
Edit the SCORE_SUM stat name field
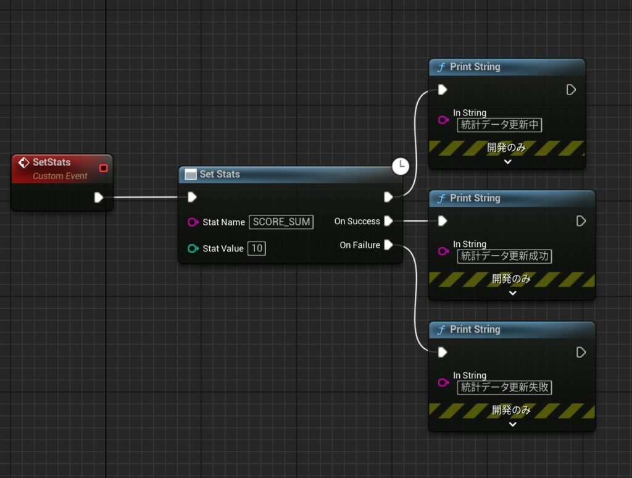coord(281,222)
